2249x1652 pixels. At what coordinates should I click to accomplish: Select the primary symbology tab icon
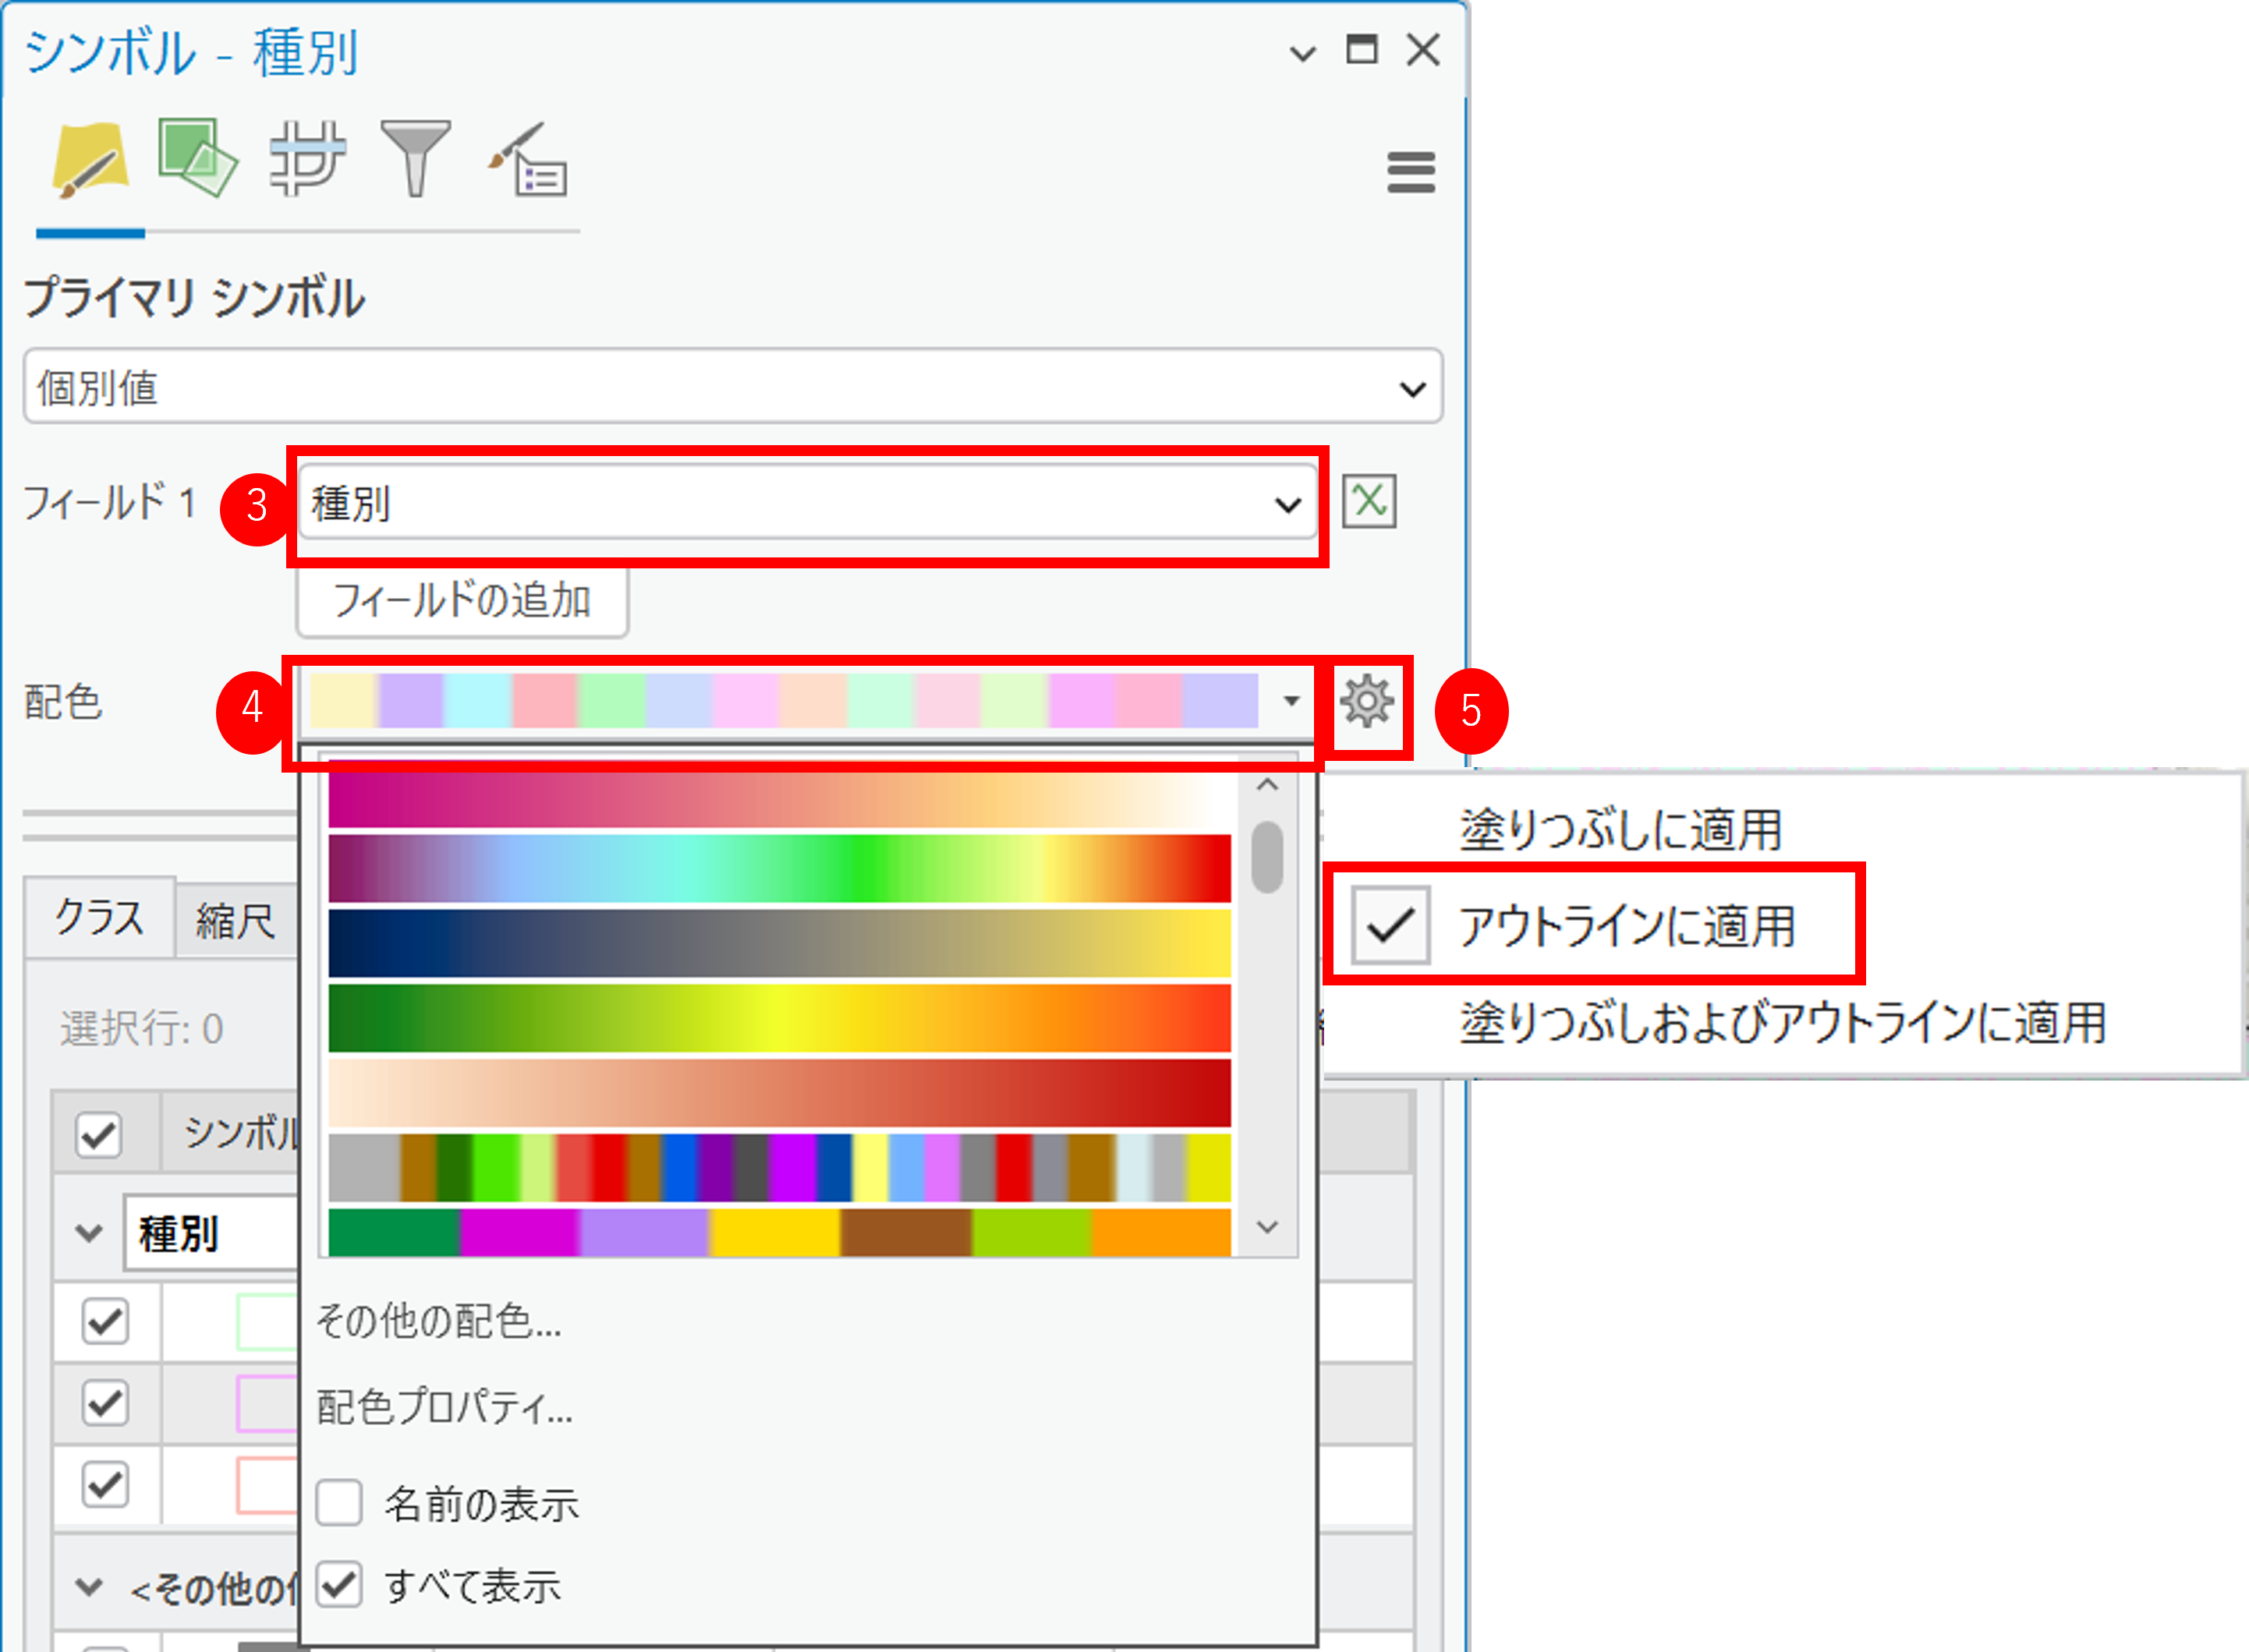tap(90, 160)
